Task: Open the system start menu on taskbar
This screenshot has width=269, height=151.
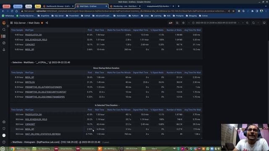Action: click(x=3, y=148)
